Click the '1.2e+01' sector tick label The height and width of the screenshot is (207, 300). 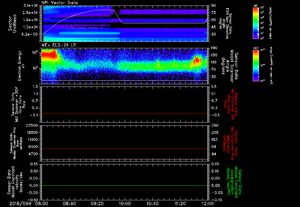click(30, 27)
